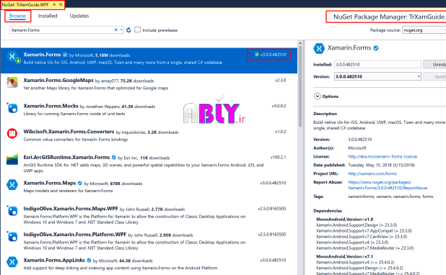Click the Author(s) value Microsoft

pyautogui.click(x=357, y=148)
